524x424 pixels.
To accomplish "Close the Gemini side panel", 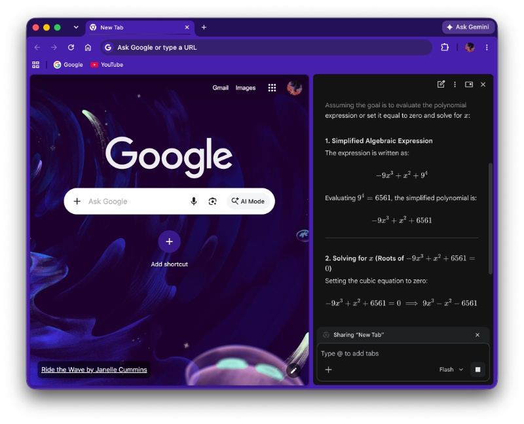I will [483, 84].
